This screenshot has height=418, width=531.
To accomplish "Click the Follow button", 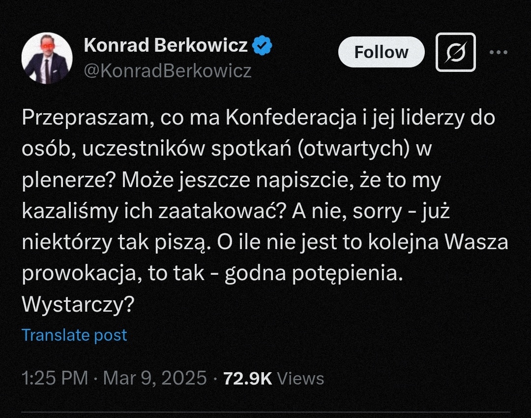I will 382,52.
